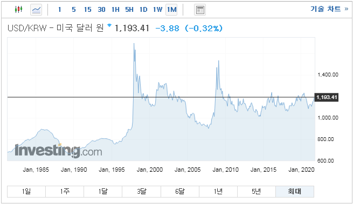Choose the 1D interval
Image resolution: width=353 pixels, height=204 pixels.
click(143, 10)
